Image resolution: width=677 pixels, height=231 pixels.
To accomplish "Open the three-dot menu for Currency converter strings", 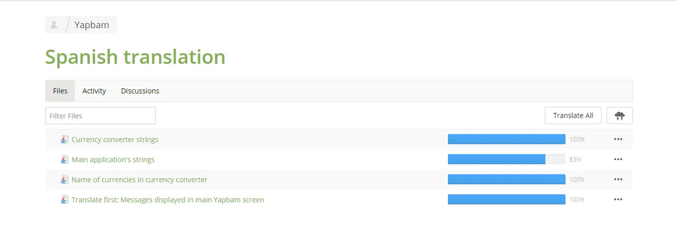I will pyautogui.click(x=618, y=140).
